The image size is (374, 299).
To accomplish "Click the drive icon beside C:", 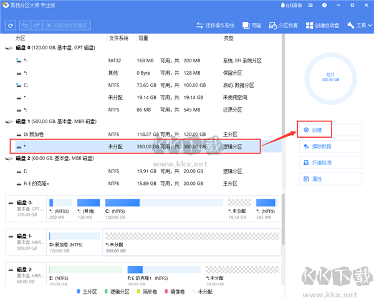I will [19, 85].
